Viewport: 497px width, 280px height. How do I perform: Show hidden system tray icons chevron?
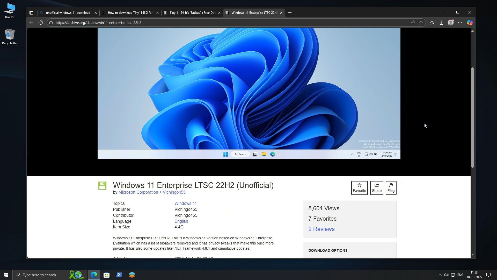click(x=440, y=275)
